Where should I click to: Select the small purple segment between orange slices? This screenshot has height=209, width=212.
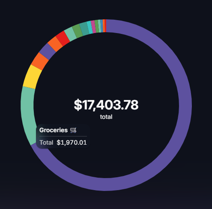point(48,51)
